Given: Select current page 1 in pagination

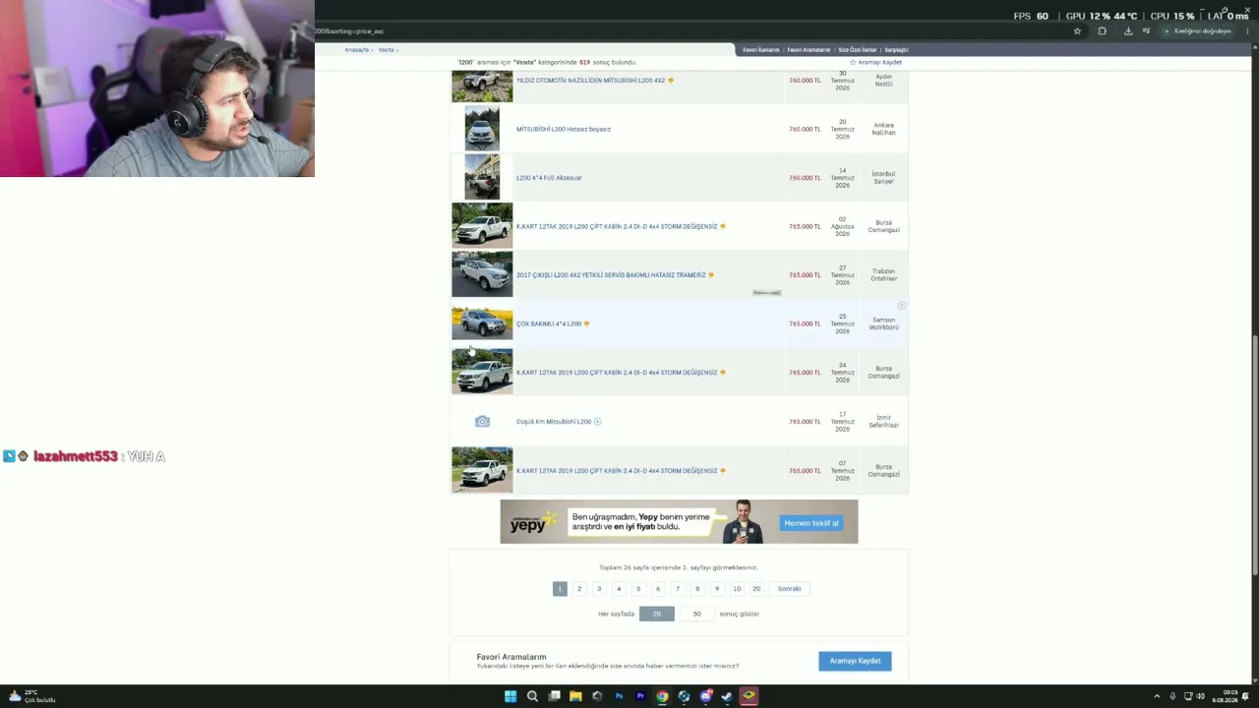Looking at the screenshot, I should tap(560, 589).
